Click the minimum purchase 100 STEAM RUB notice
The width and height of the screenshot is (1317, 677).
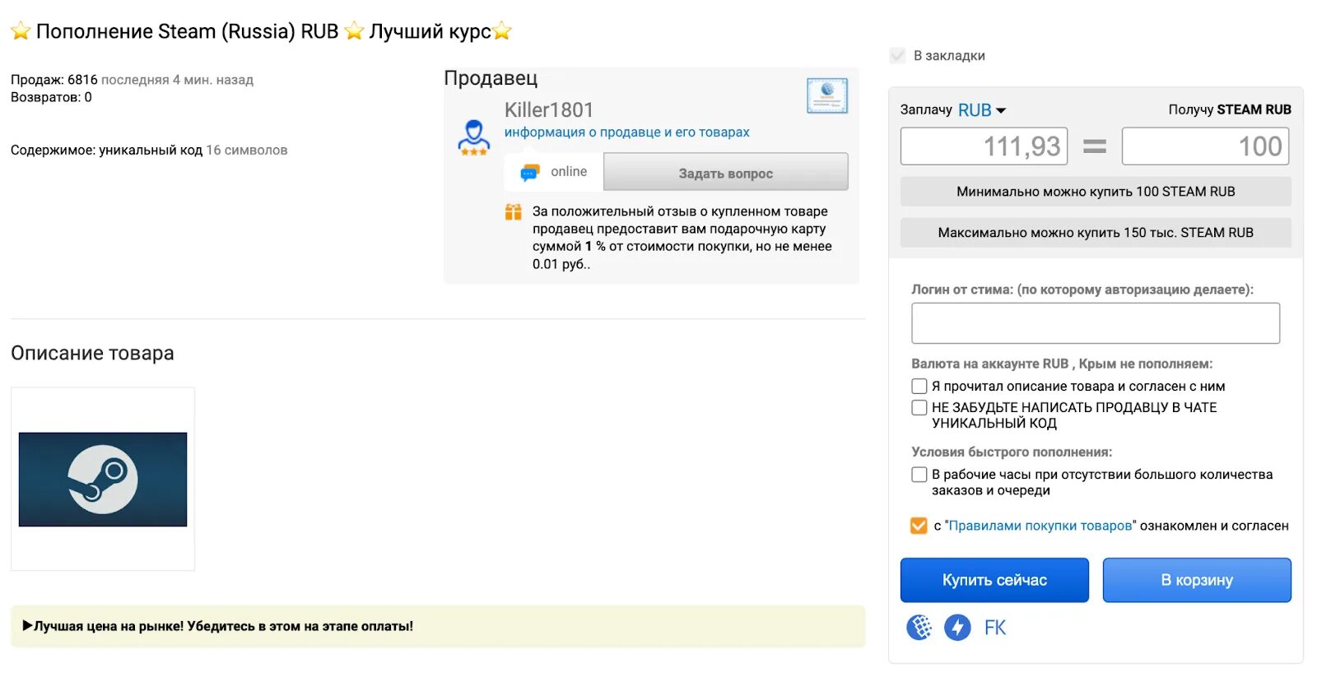click(1096, 192)
